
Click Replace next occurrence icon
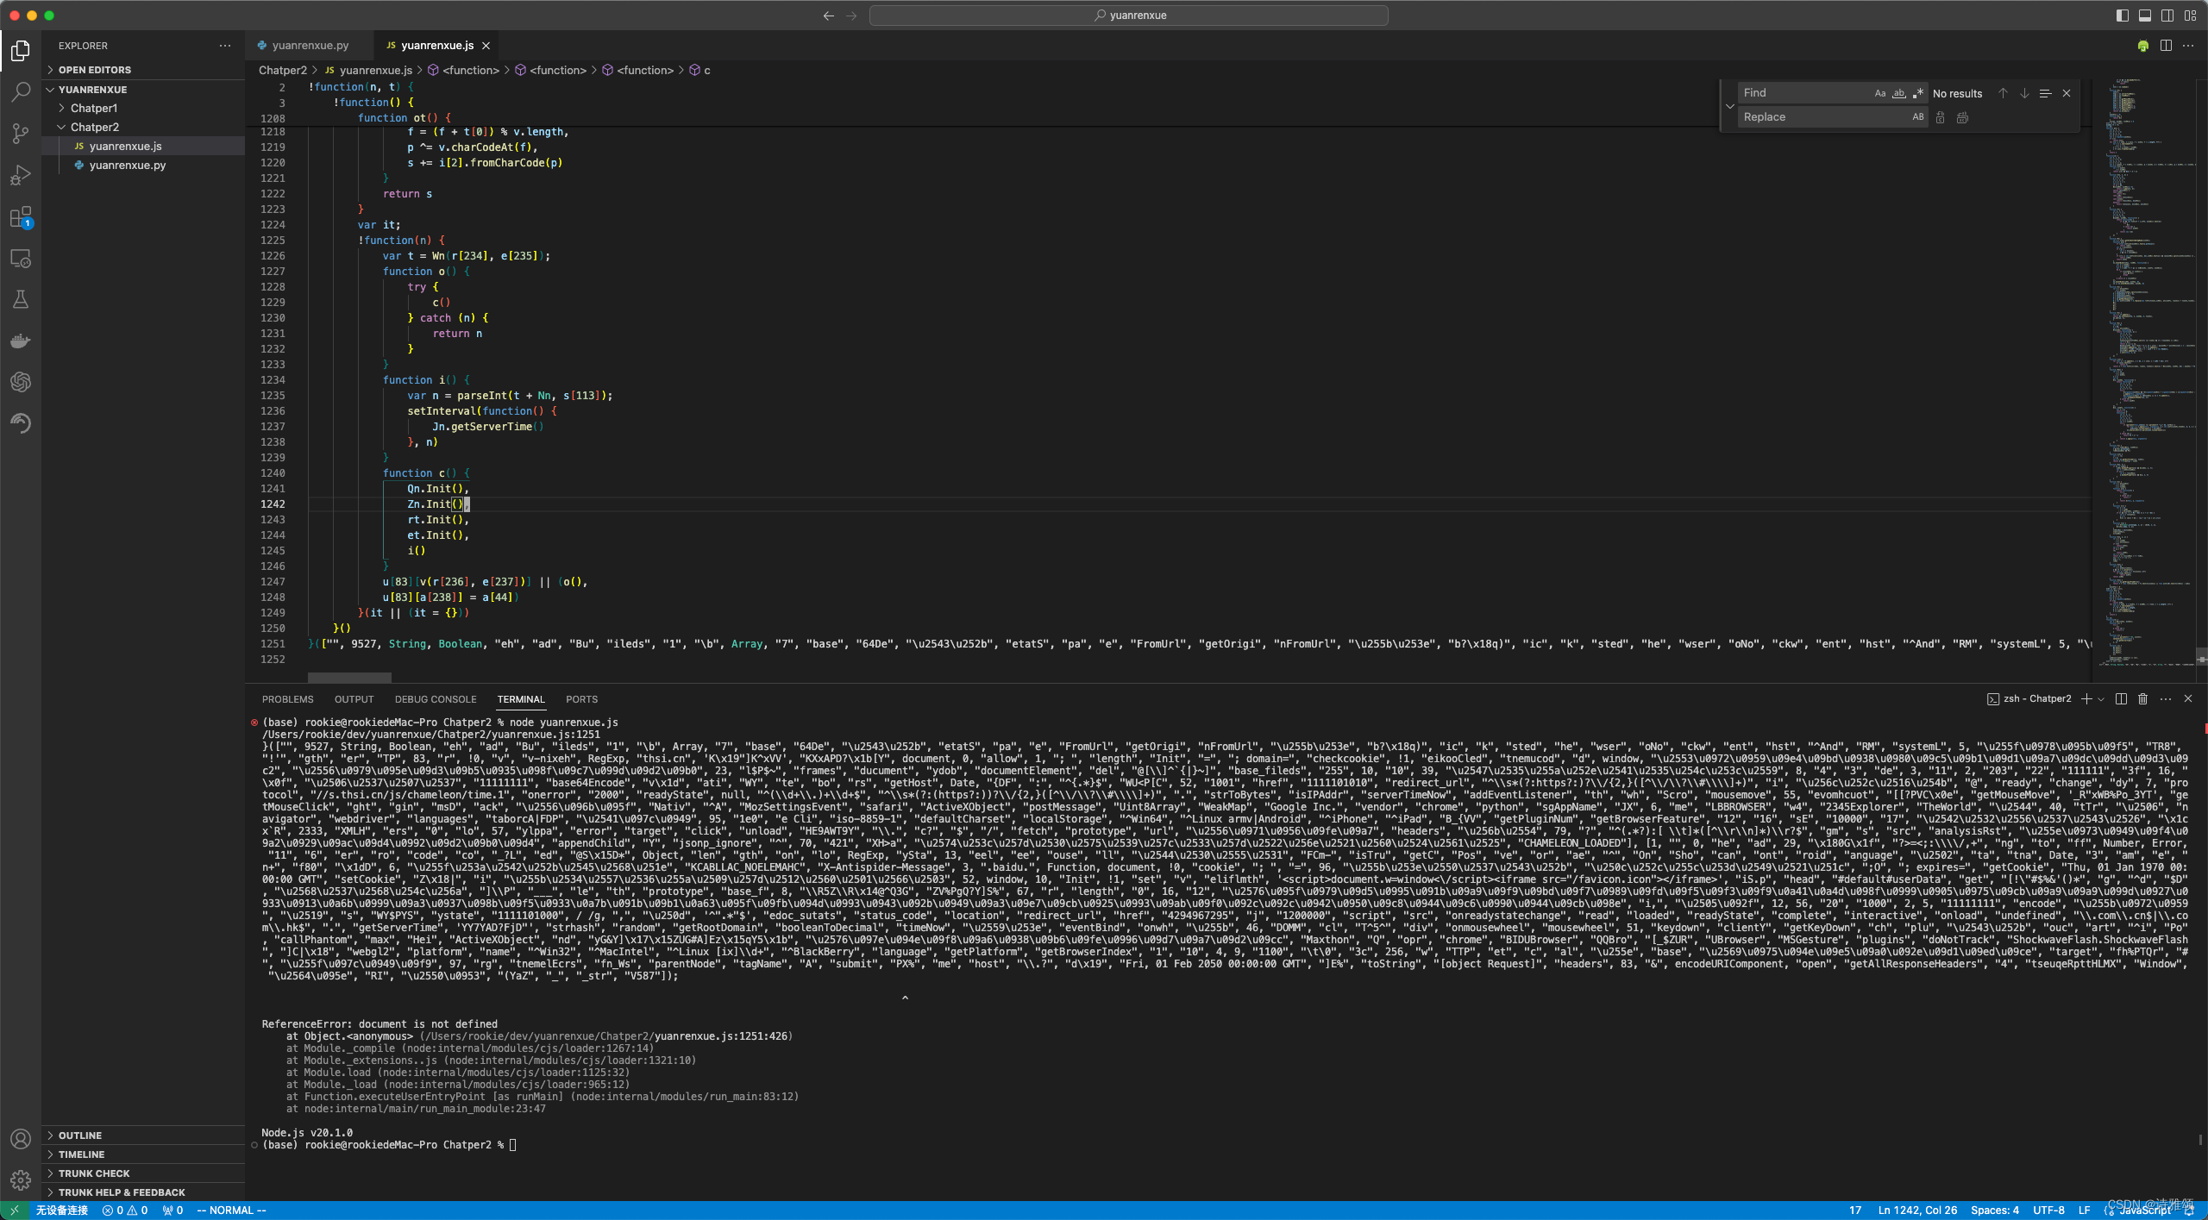(1941, 117)
